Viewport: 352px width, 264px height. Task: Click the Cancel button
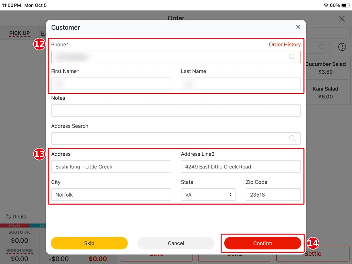pyautogui.click(x=176, y=243)
